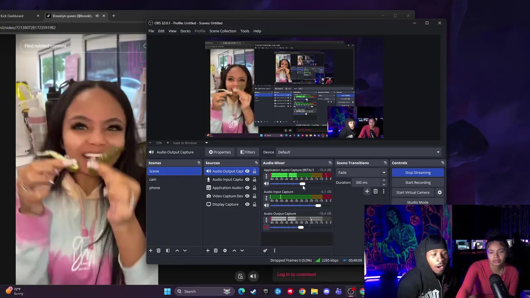Click Start Recording button
This screenshot has height=298, width=530.
point(418,183)
